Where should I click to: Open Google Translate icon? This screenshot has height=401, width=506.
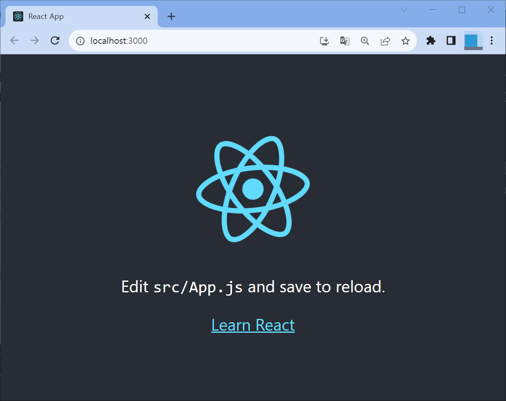tap(345, 41)
